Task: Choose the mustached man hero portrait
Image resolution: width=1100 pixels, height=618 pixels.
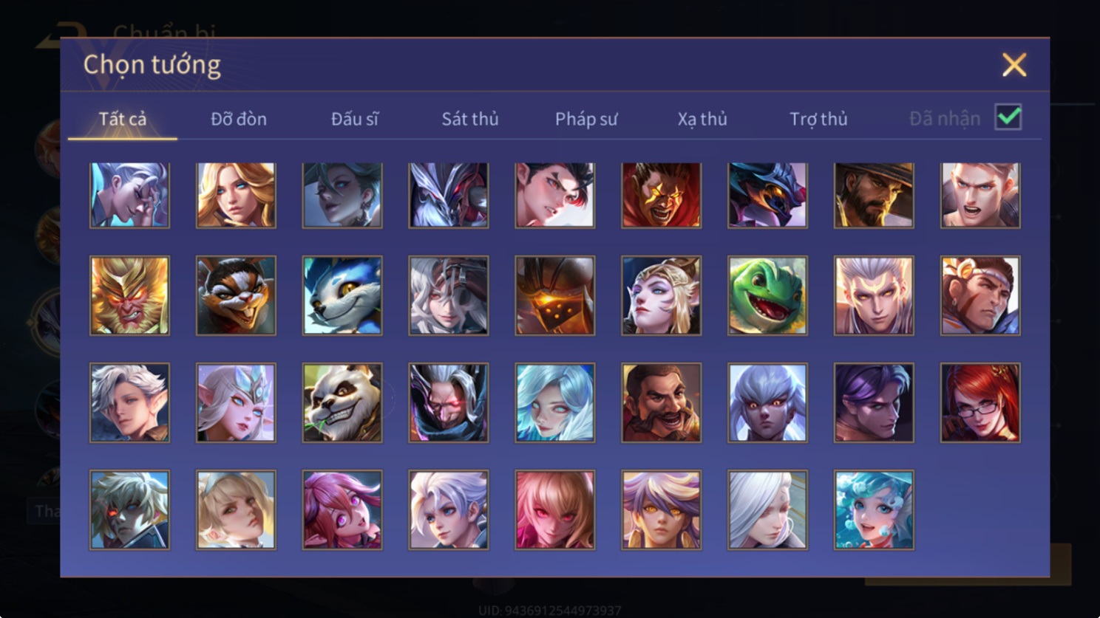Action: pos(661,402)
